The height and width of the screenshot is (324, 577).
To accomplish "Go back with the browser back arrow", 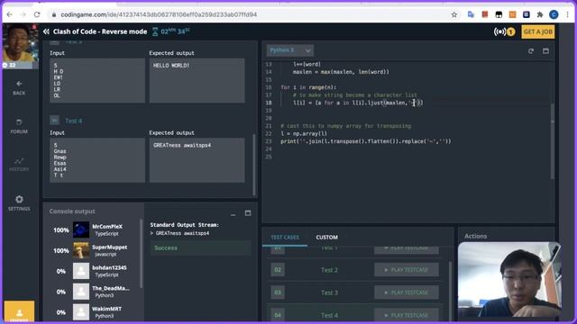I will point(10,14).
